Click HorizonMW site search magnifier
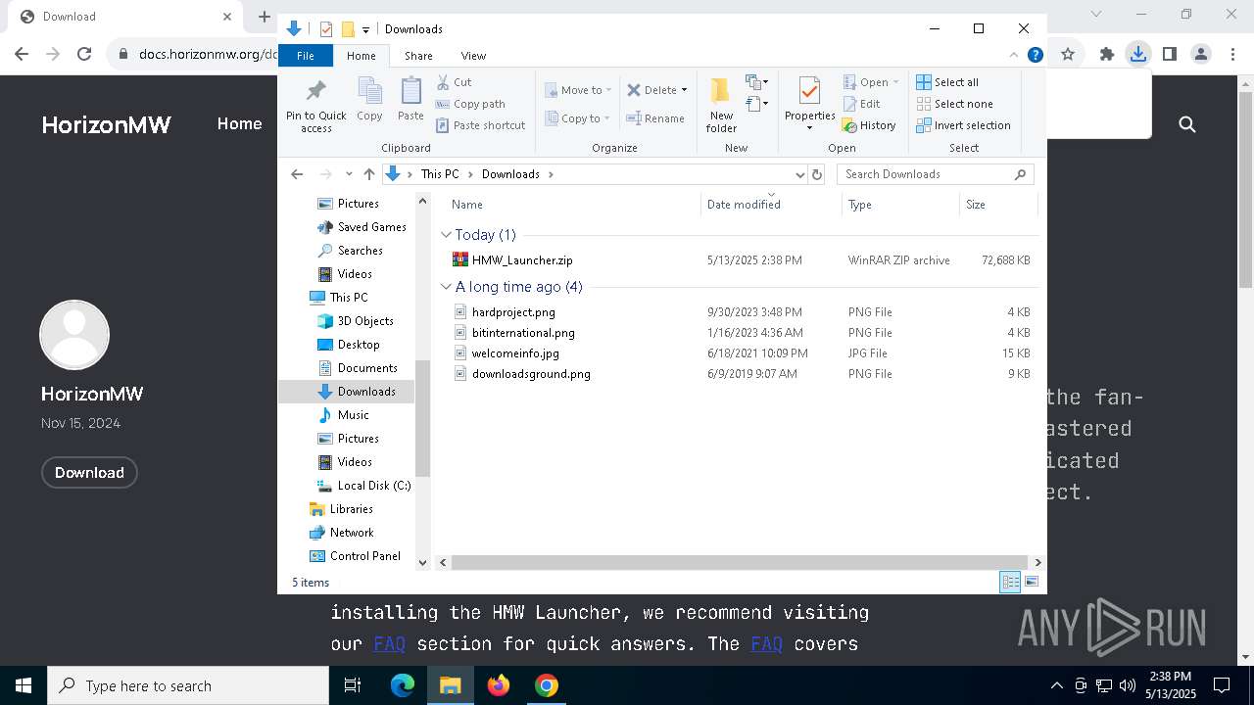 pos(1187,124)
